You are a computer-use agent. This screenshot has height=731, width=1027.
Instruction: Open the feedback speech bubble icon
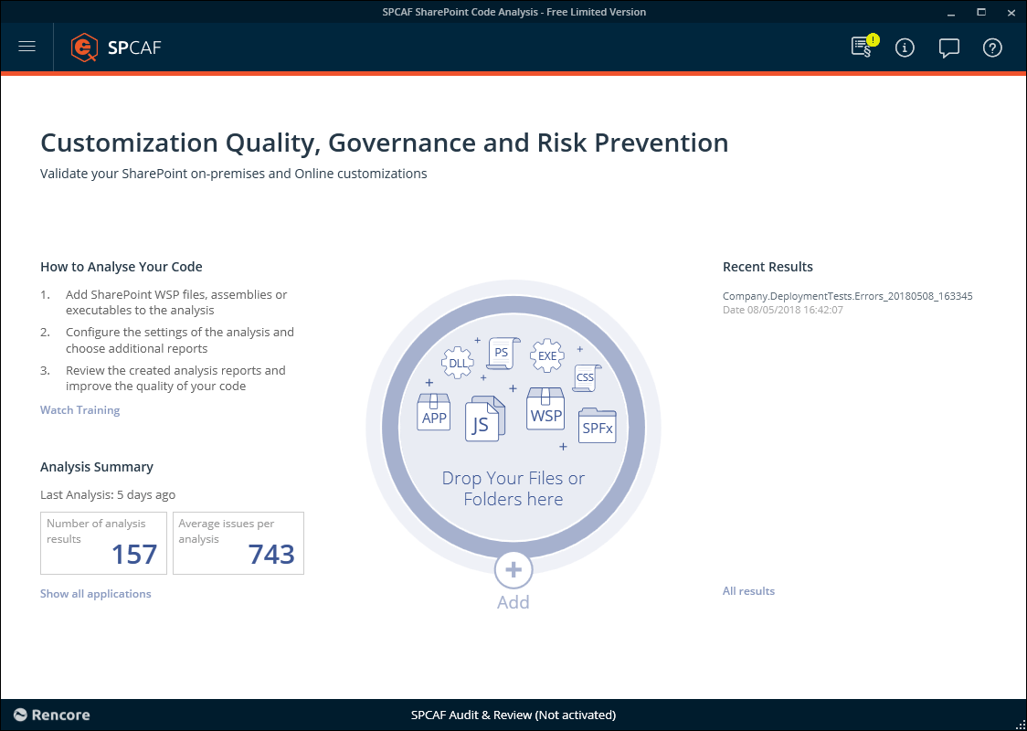949,48
